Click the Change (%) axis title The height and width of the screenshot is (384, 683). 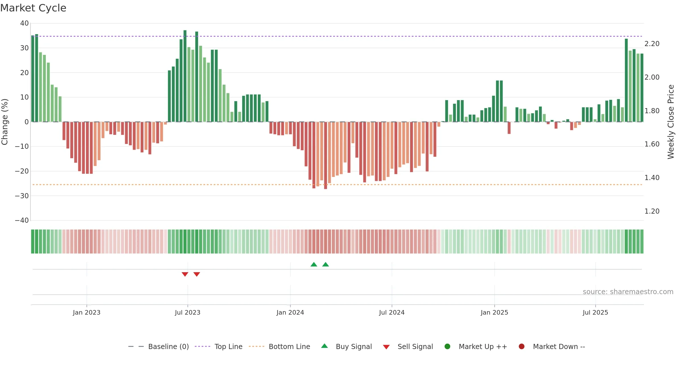[x=5, y=122]
